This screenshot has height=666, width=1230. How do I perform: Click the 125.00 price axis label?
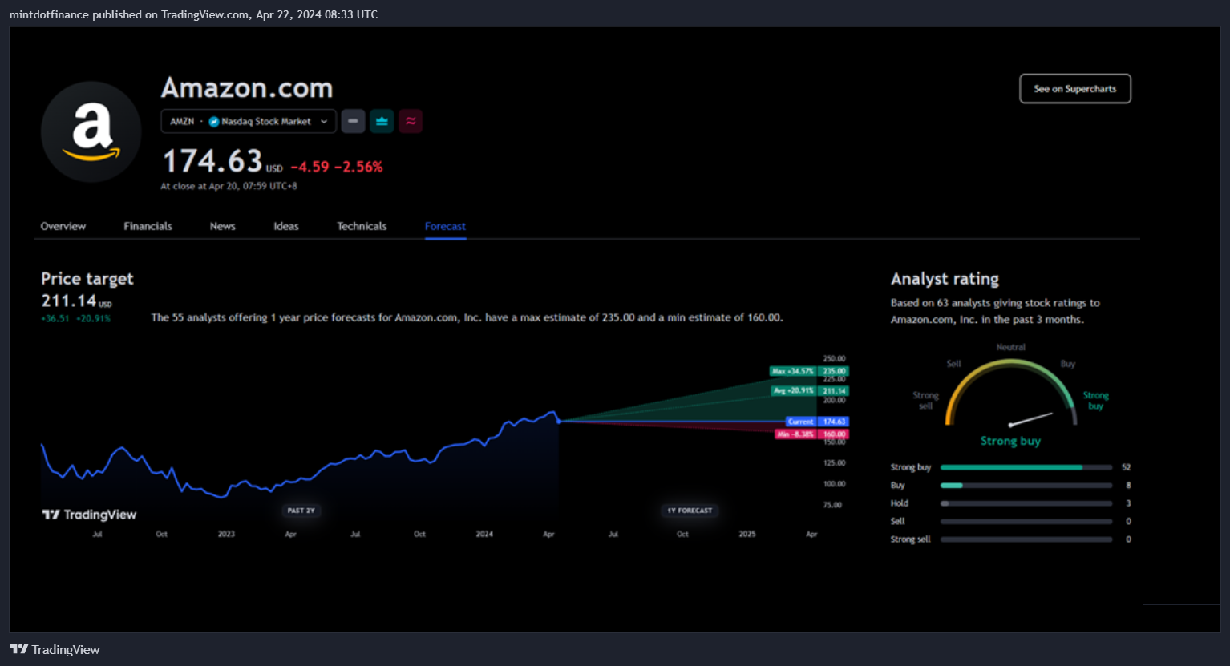click(834, 463)
